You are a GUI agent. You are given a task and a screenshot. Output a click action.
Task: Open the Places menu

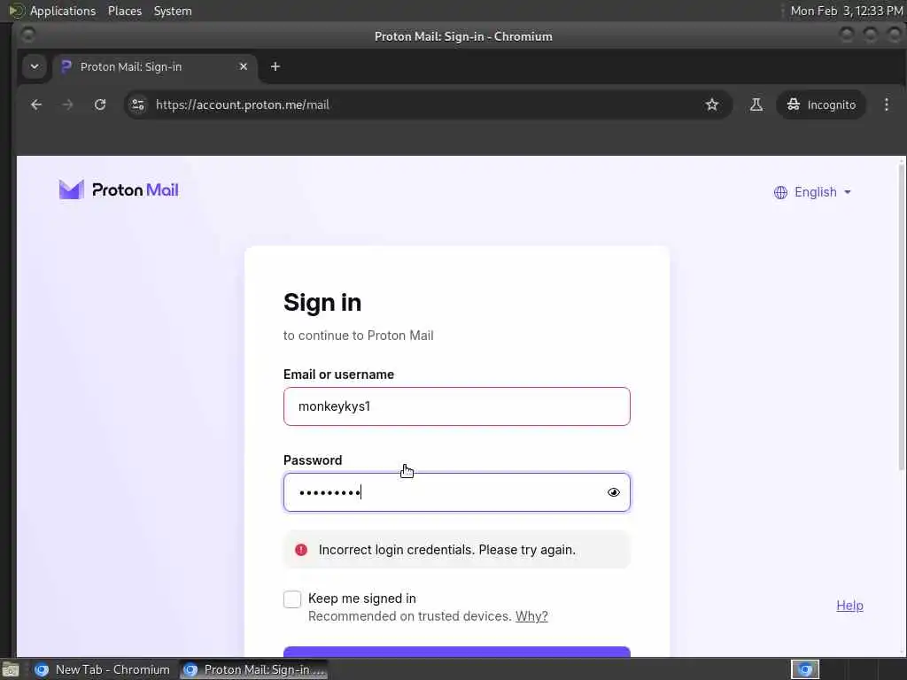[124, 11]
